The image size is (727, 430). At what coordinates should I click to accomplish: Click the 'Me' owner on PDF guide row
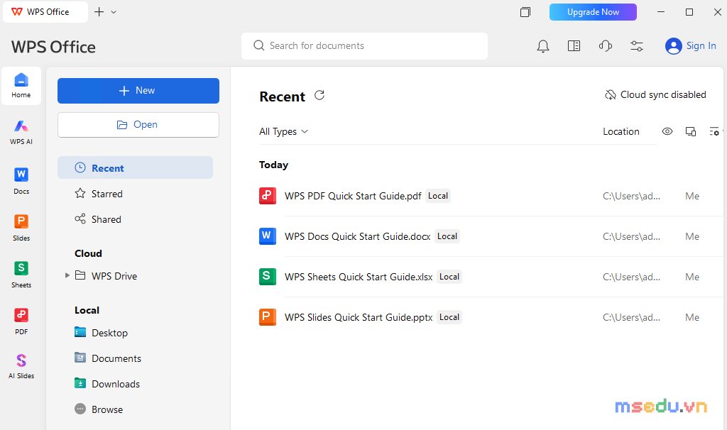(x=692, y=196)
